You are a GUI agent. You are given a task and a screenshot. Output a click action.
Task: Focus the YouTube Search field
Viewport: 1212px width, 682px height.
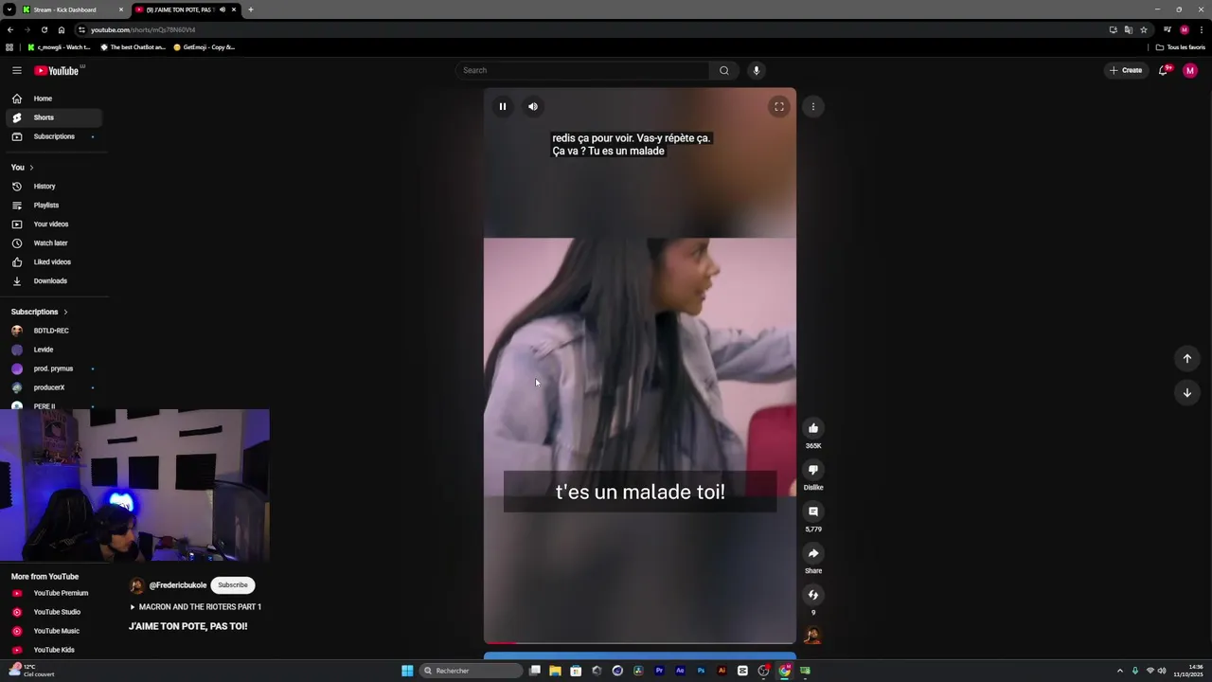582,70
